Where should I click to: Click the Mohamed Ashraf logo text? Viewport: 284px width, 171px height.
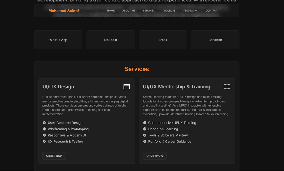(x=64, y=11)
